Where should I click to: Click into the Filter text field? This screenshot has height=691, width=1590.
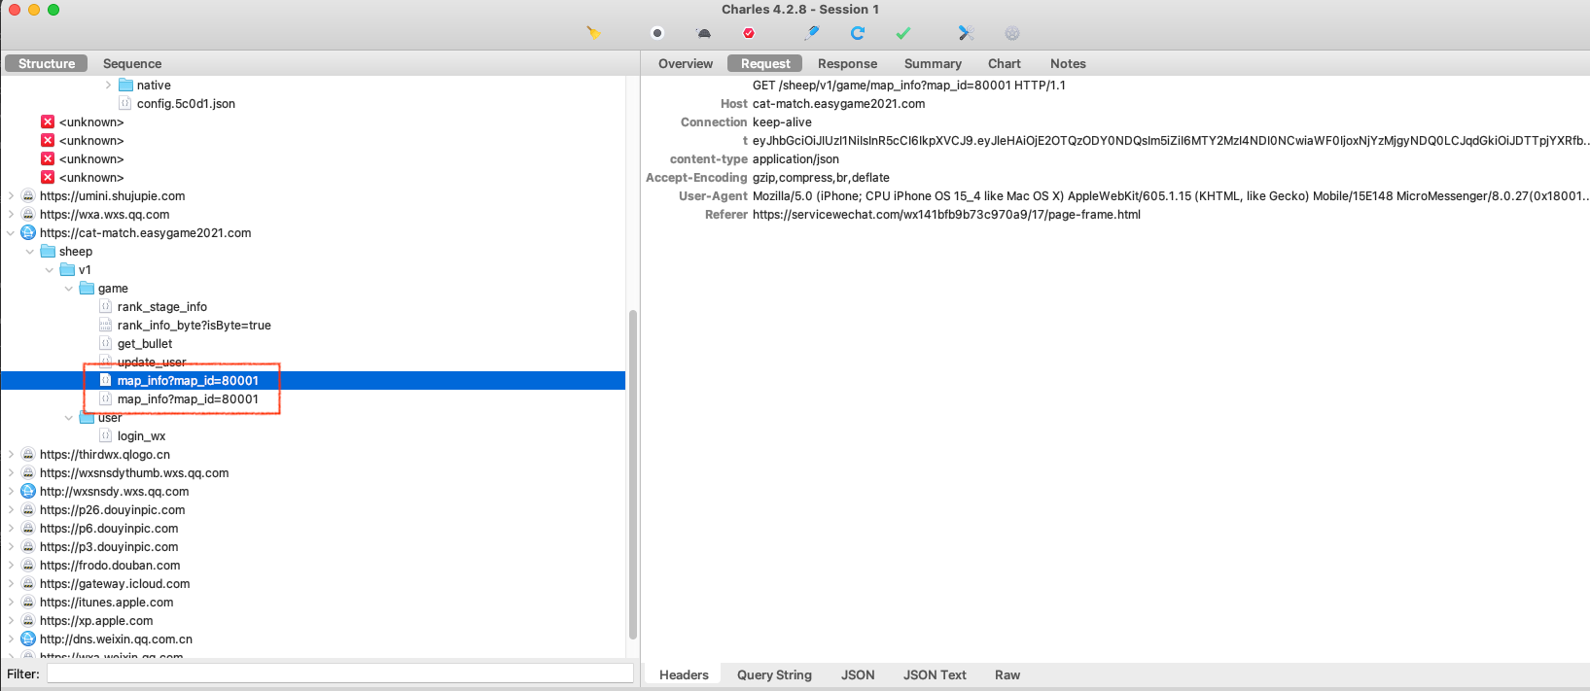[x=340, y=674]
